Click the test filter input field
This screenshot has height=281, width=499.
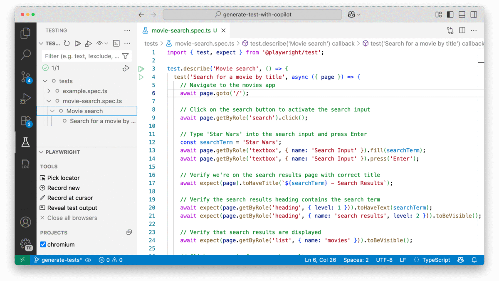tap(82, 56)
